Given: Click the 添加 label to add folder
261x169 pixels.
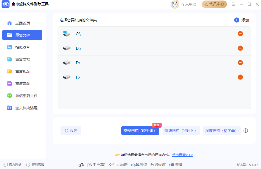Looking at the screenshot, I should click(245, 20).
